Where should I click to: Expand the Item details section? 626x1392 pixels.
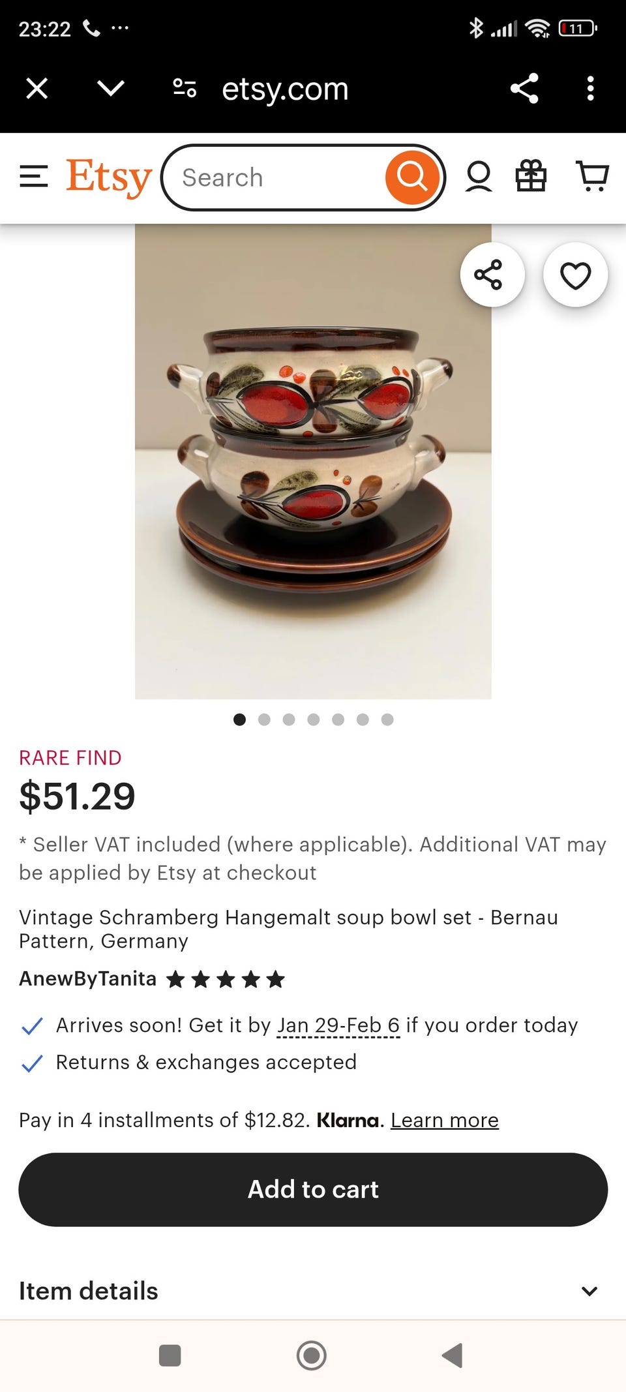click(313, 1291)
